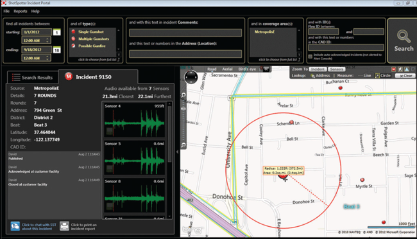Switch map to Aerial view
This screenshot has width=417, height=239.
227,69
